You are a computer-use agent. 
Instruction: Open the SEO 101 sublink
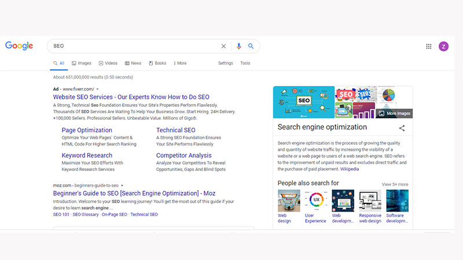click(x=61, y=214)
